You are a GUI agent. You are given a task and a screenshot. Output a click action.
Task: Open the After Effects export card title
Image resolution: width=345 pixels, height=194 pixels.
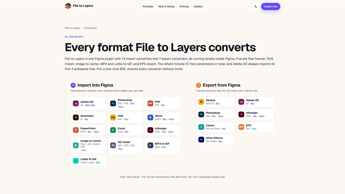(x=214, y=138)
